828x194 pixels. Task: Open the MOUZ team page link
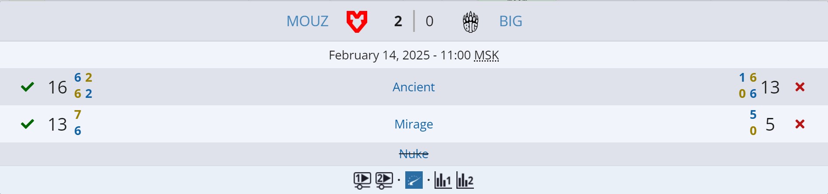pos(307,21)
